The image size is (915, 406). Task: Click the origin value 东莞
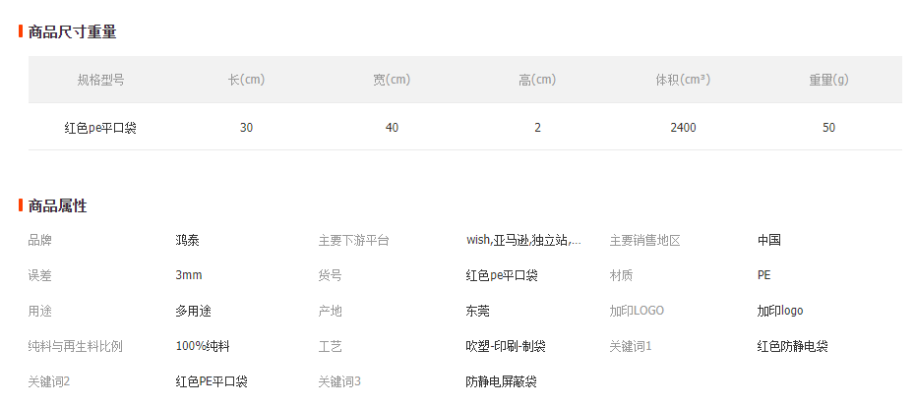[x=477, y=311]
